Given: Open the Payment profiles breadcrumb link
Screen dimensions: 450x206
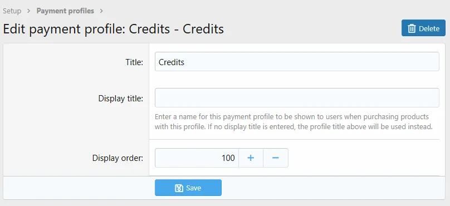Looking at the screenshot, I should pyautogui.click(x=65, y=11).
